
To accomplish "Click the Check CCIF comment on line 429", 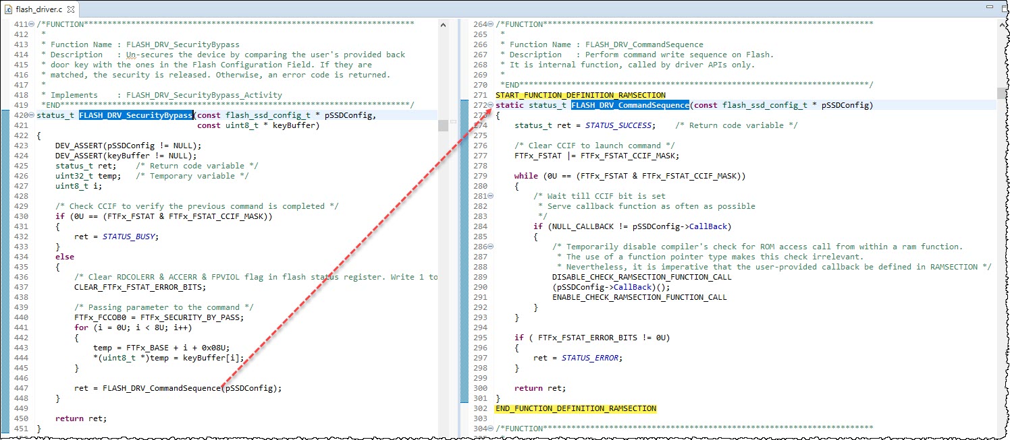I will tap(197, 206).
